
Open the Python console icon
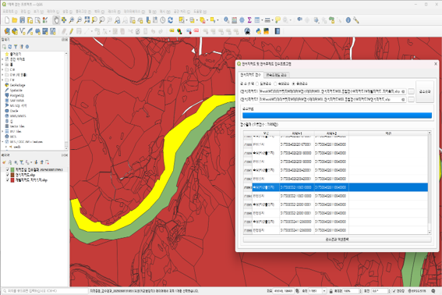[x=259, y=31]
